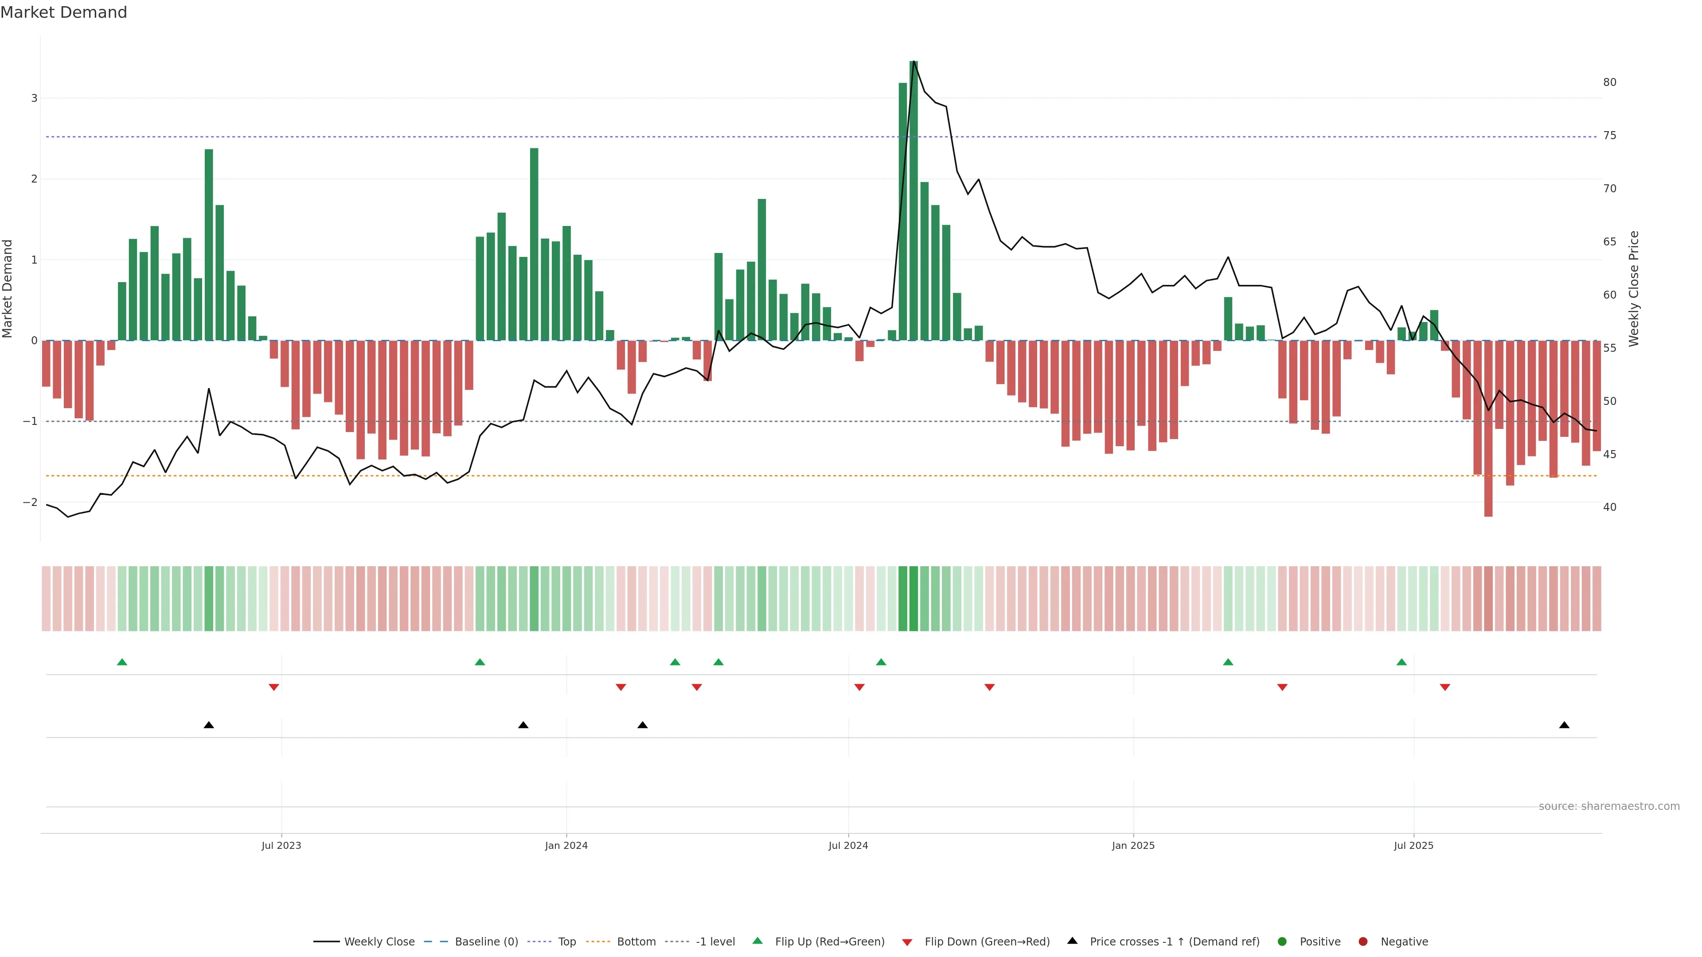The image size is (1702, 957).
Task: Hide the Top dotted line via legend
Action: coord(566,942)
